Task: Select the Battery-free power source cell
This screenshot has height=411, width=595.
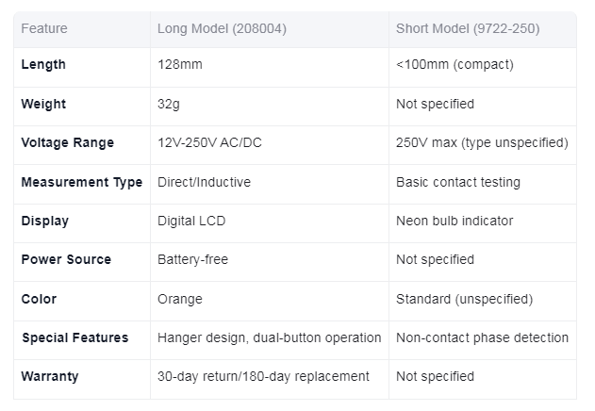Action: click(192, 259)
